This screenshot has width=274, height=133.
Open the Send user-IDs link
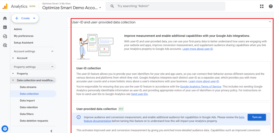pos(140,94)
